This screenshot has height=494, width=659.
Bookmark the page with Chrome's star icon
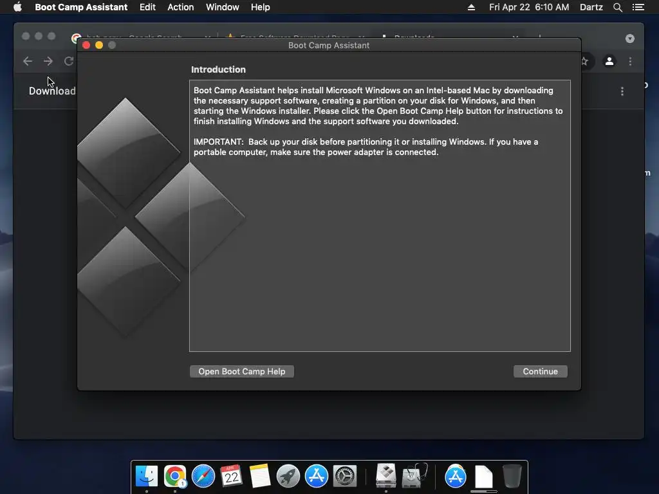point(584,61)
